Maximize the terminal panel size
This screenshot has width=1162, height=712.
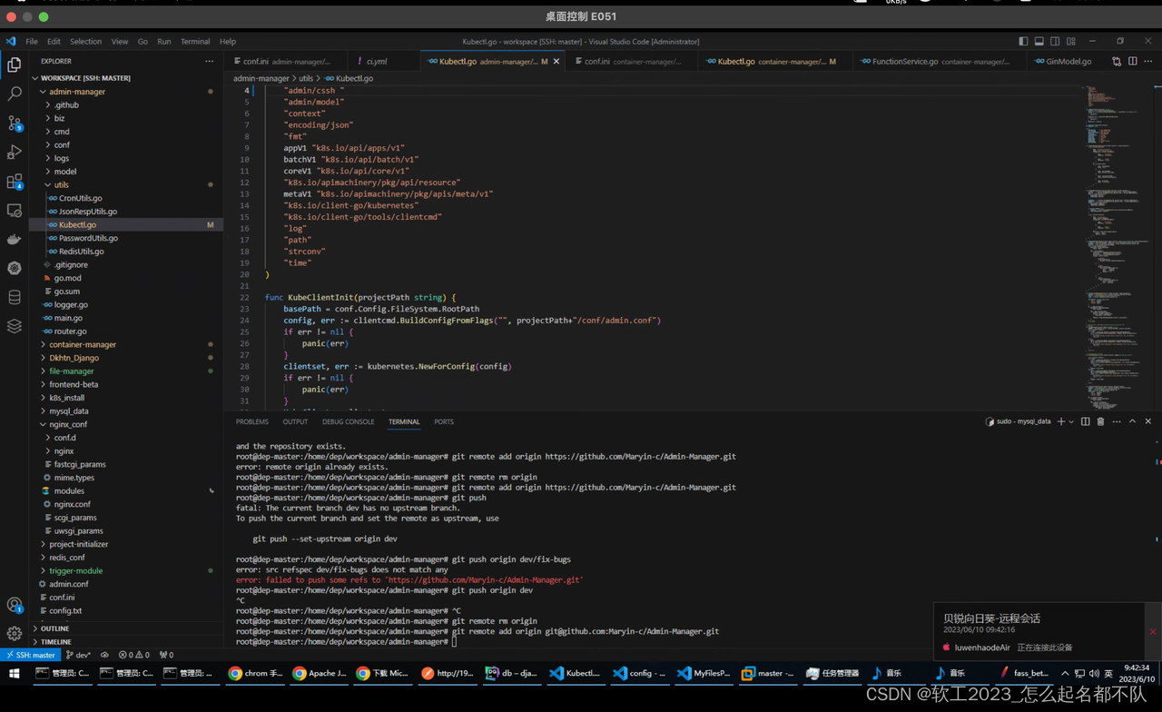1132,421
